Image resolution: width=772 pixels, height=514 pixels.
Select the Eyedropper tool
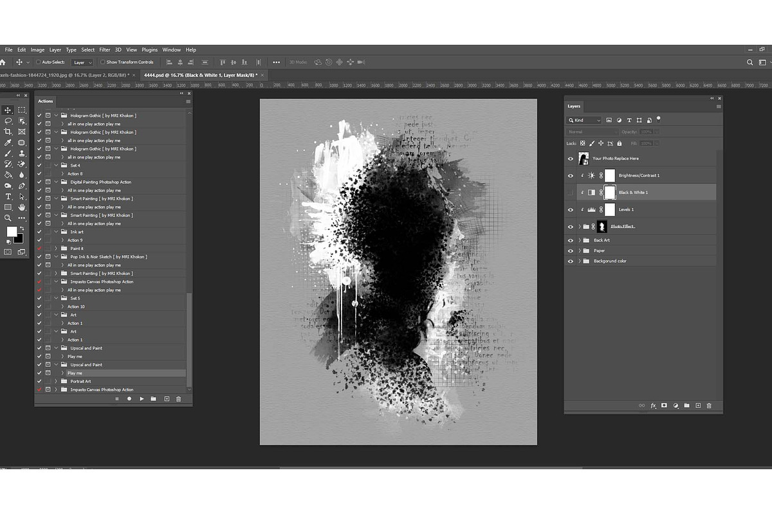coord(8,143)
